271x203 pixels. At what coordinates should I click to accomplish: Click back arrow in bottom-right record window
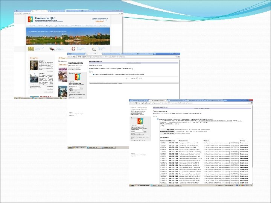pyautogui.click(x=131, y=103)
